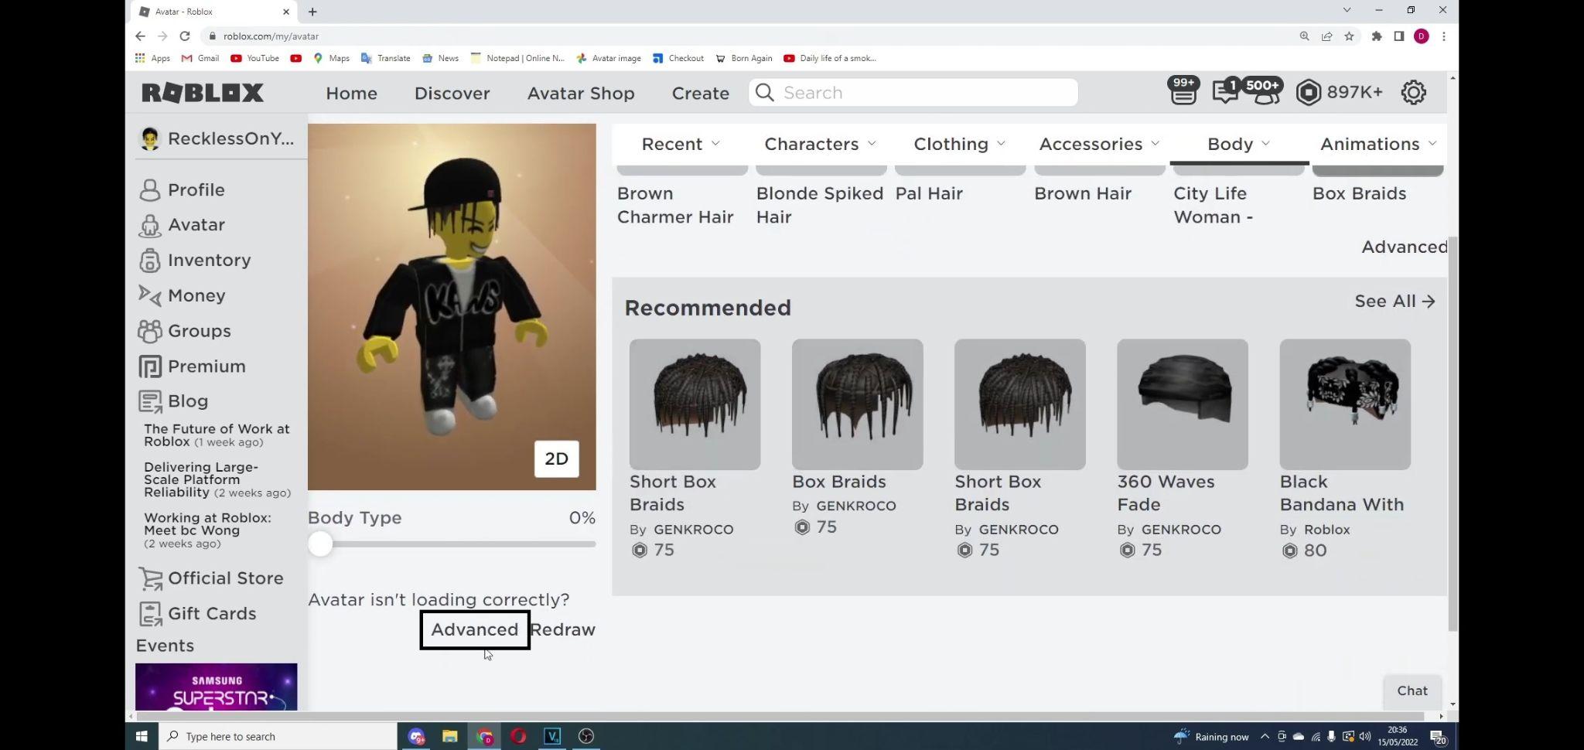Show hidden system tray icons chevron
This screenshot has height=750, width=1584.
point(1265,736)
